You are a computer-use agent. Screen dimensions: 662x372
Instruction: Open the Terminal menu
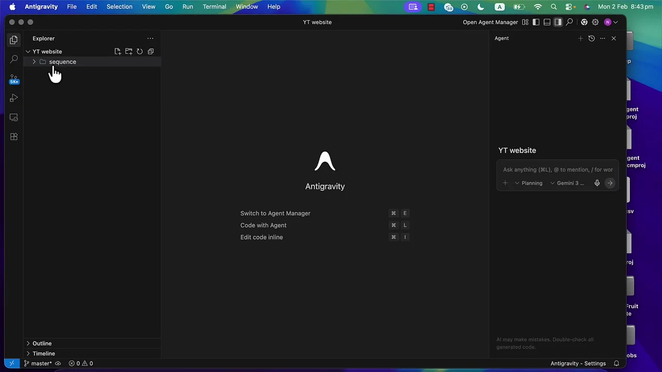point(214,7)
